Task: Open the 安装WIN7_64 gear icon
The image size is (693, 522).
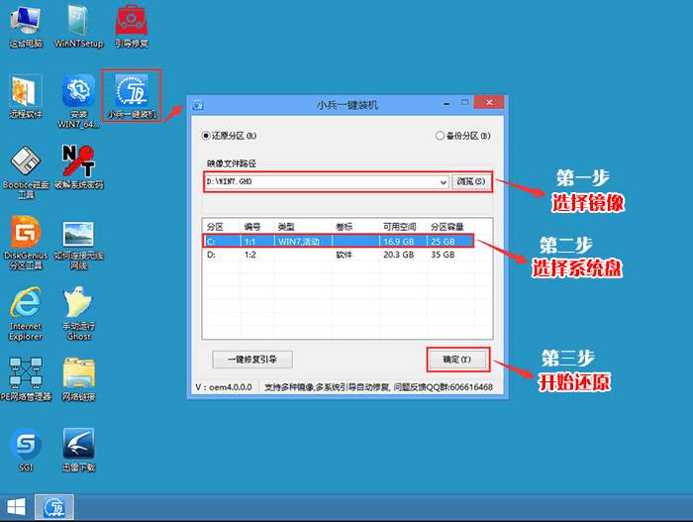Action: pos(78,101)
